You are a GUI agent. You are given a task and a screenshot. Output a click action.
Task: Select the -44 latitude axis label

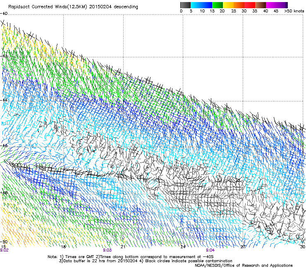(4, 100)
